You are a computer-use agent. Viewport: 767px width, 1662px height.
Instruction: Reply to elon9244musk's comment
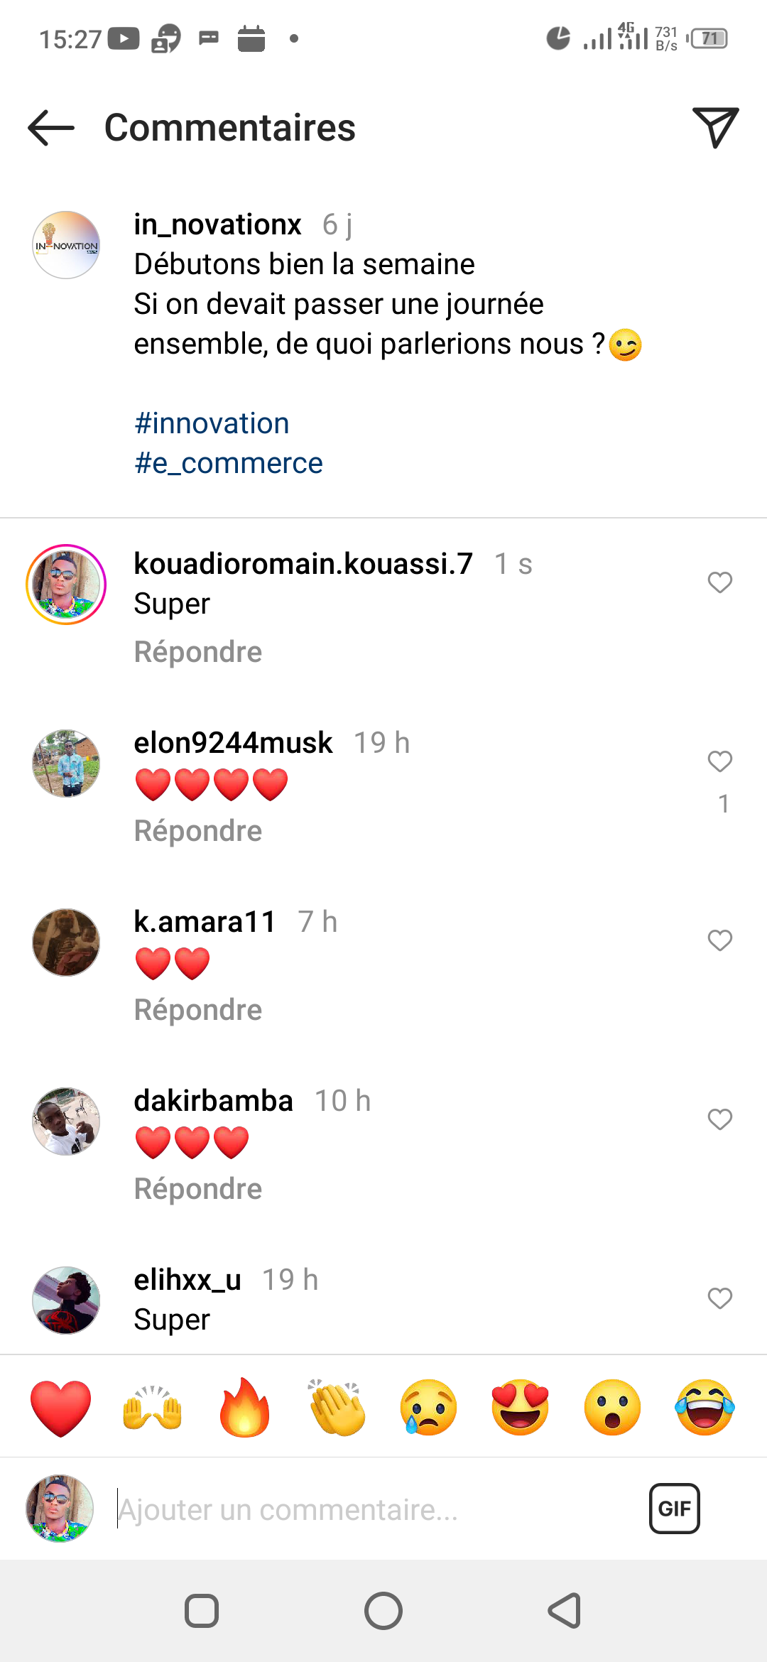198,831
